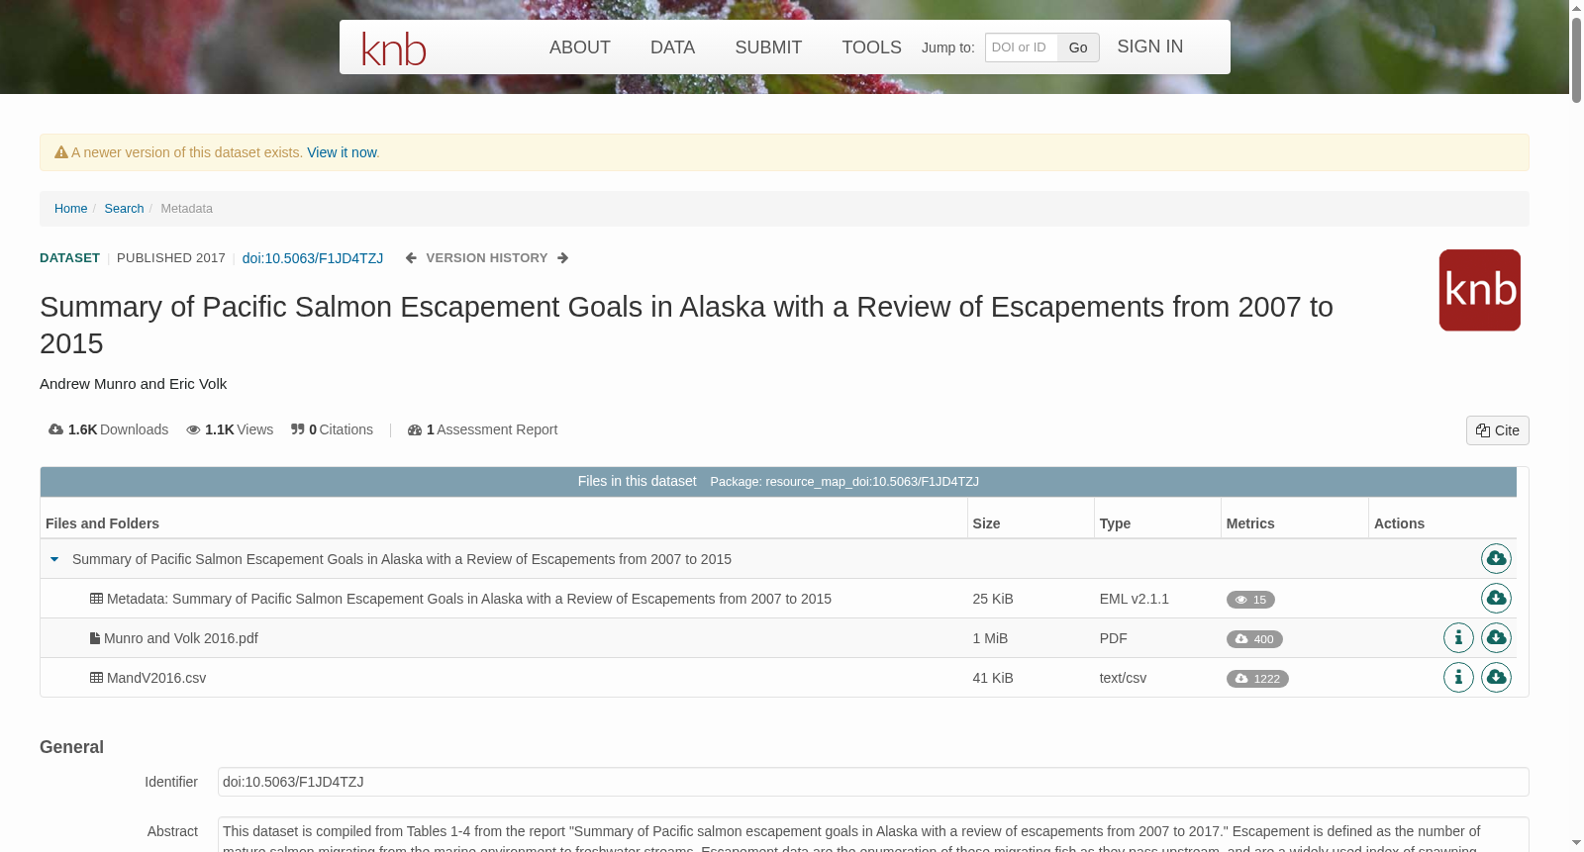Click the 41 KiB size cell
Screen dimensions: 1584x852
[993, 678]
